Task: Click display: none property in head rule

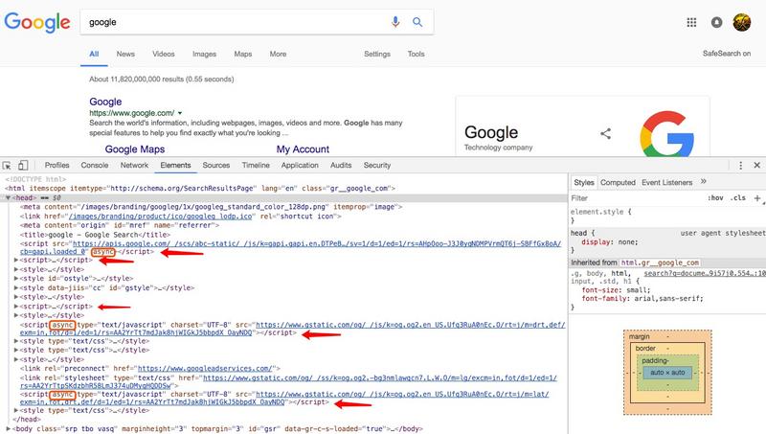Action: [610, 242]
